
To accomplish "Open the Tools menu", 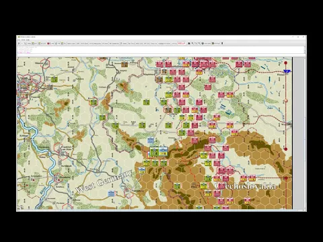I will (24, 40).
